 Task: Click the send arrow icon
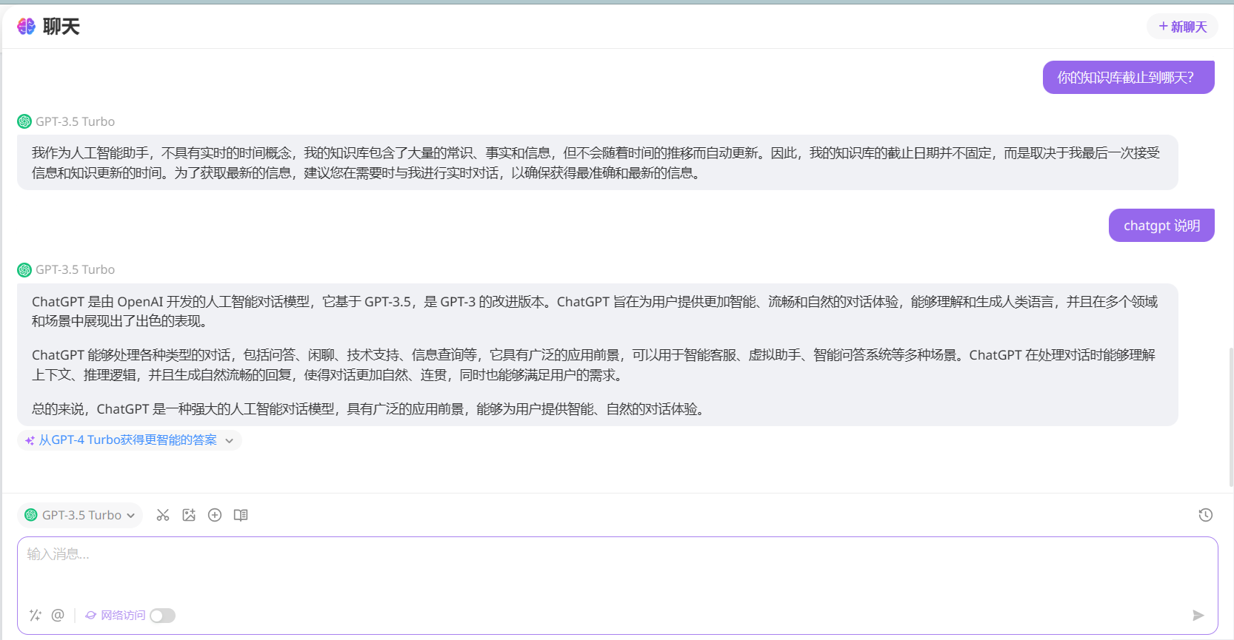click(x=1198, y=616)
